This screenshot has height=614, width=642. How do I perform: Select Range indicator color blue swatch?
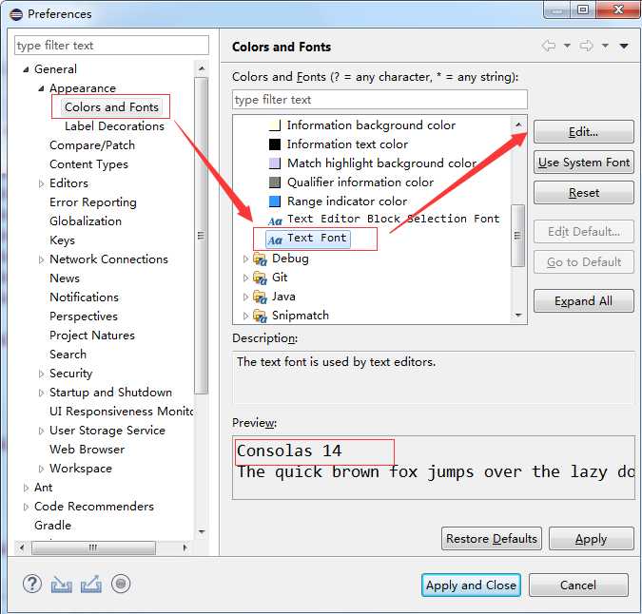pos(275,201)
